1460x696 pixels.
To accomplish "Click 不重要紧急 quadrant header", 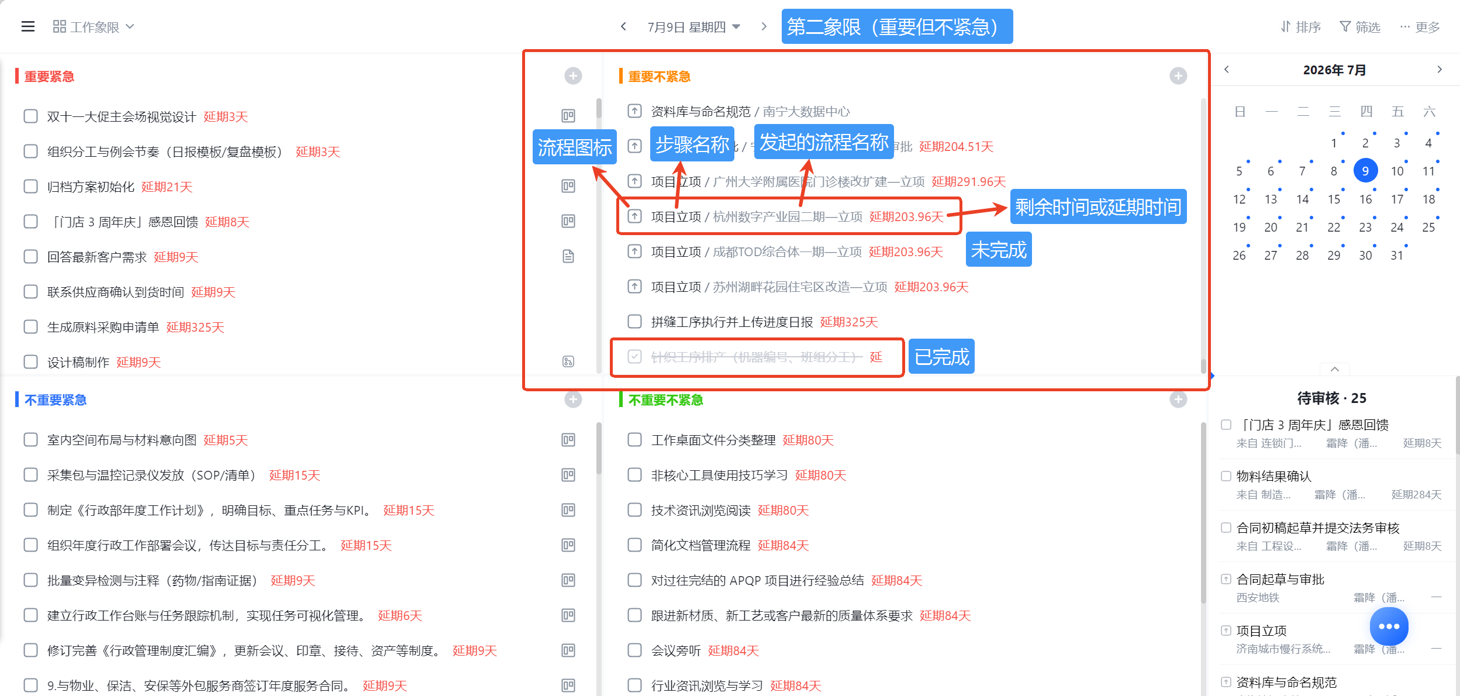I will point(56,400).
